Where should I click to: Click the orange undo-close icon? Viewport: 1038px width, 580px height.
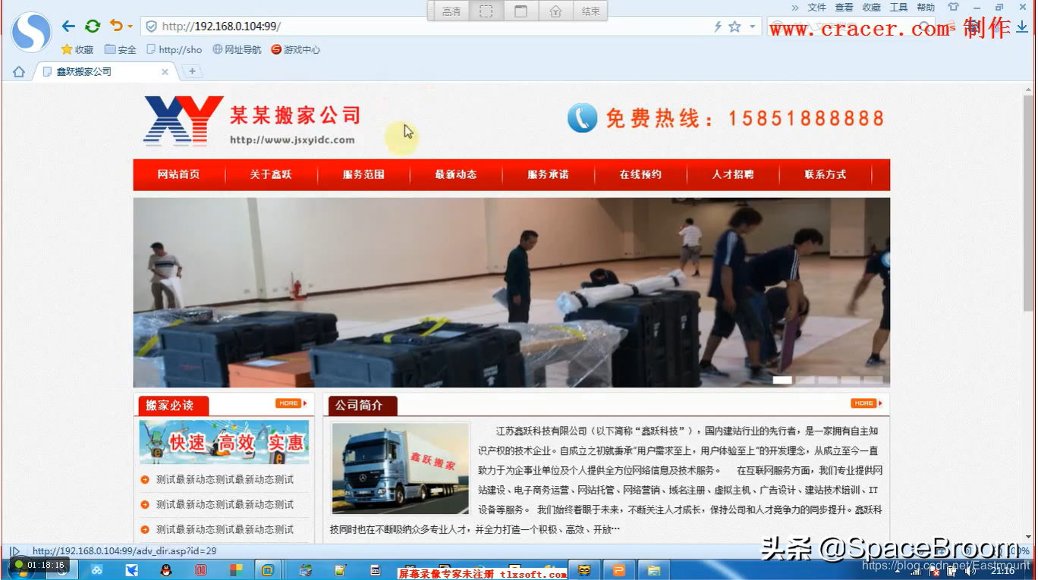(116, 26)
